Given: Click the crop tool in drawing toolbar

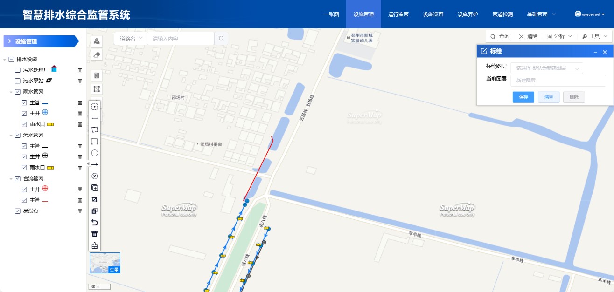Looking at the screenshot, I should [95, 199].
